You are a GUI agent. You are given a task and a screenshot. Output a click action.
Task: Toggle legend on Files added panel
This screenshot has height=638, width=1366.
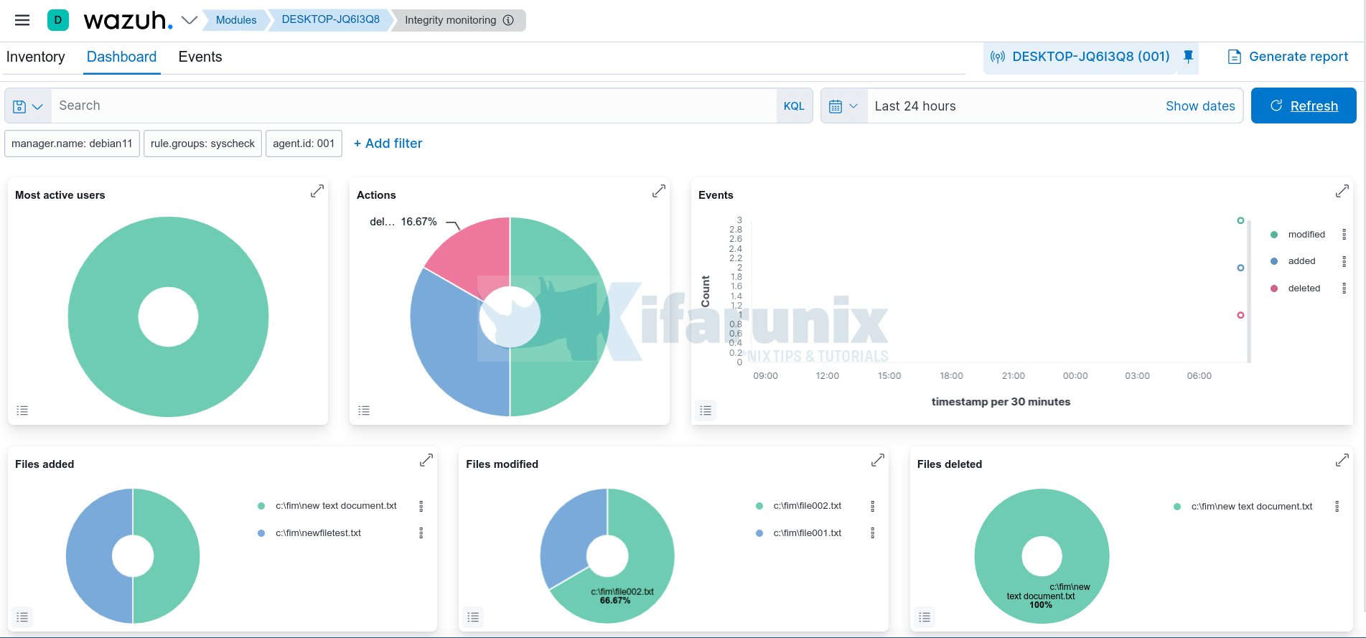(x=22, y=617)
